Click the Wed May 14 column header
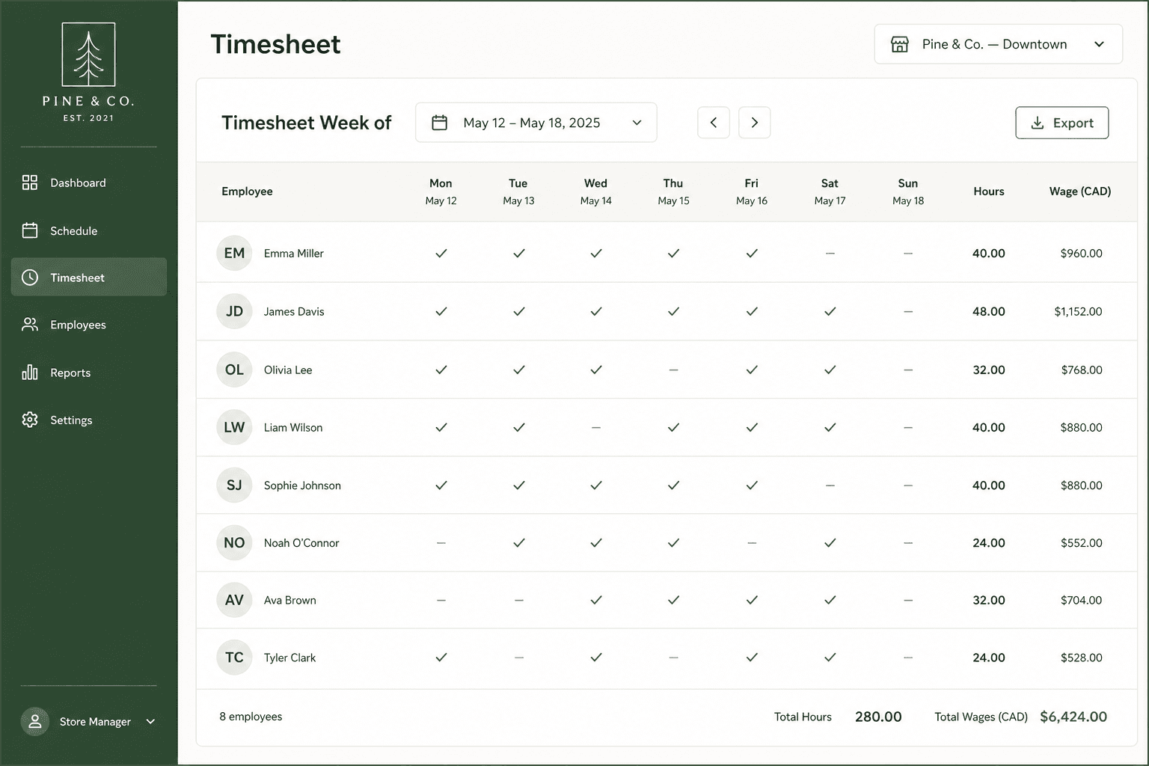Image resolution: width=1149 pixels, height=766 pixels. [x=596, y=191]
